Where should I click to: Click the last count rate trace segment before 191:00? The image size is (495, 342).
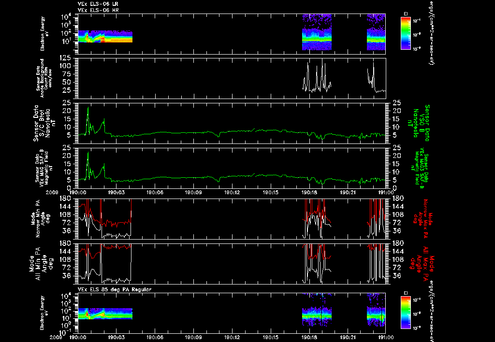point(376,78)
